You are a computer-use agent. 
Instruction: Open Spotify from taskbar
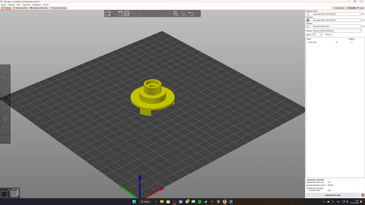[x=199, y=202]
